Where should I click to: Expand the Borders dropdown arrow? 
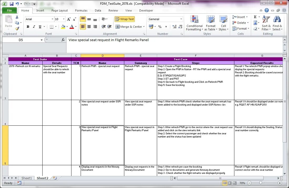tap(56, 27)
